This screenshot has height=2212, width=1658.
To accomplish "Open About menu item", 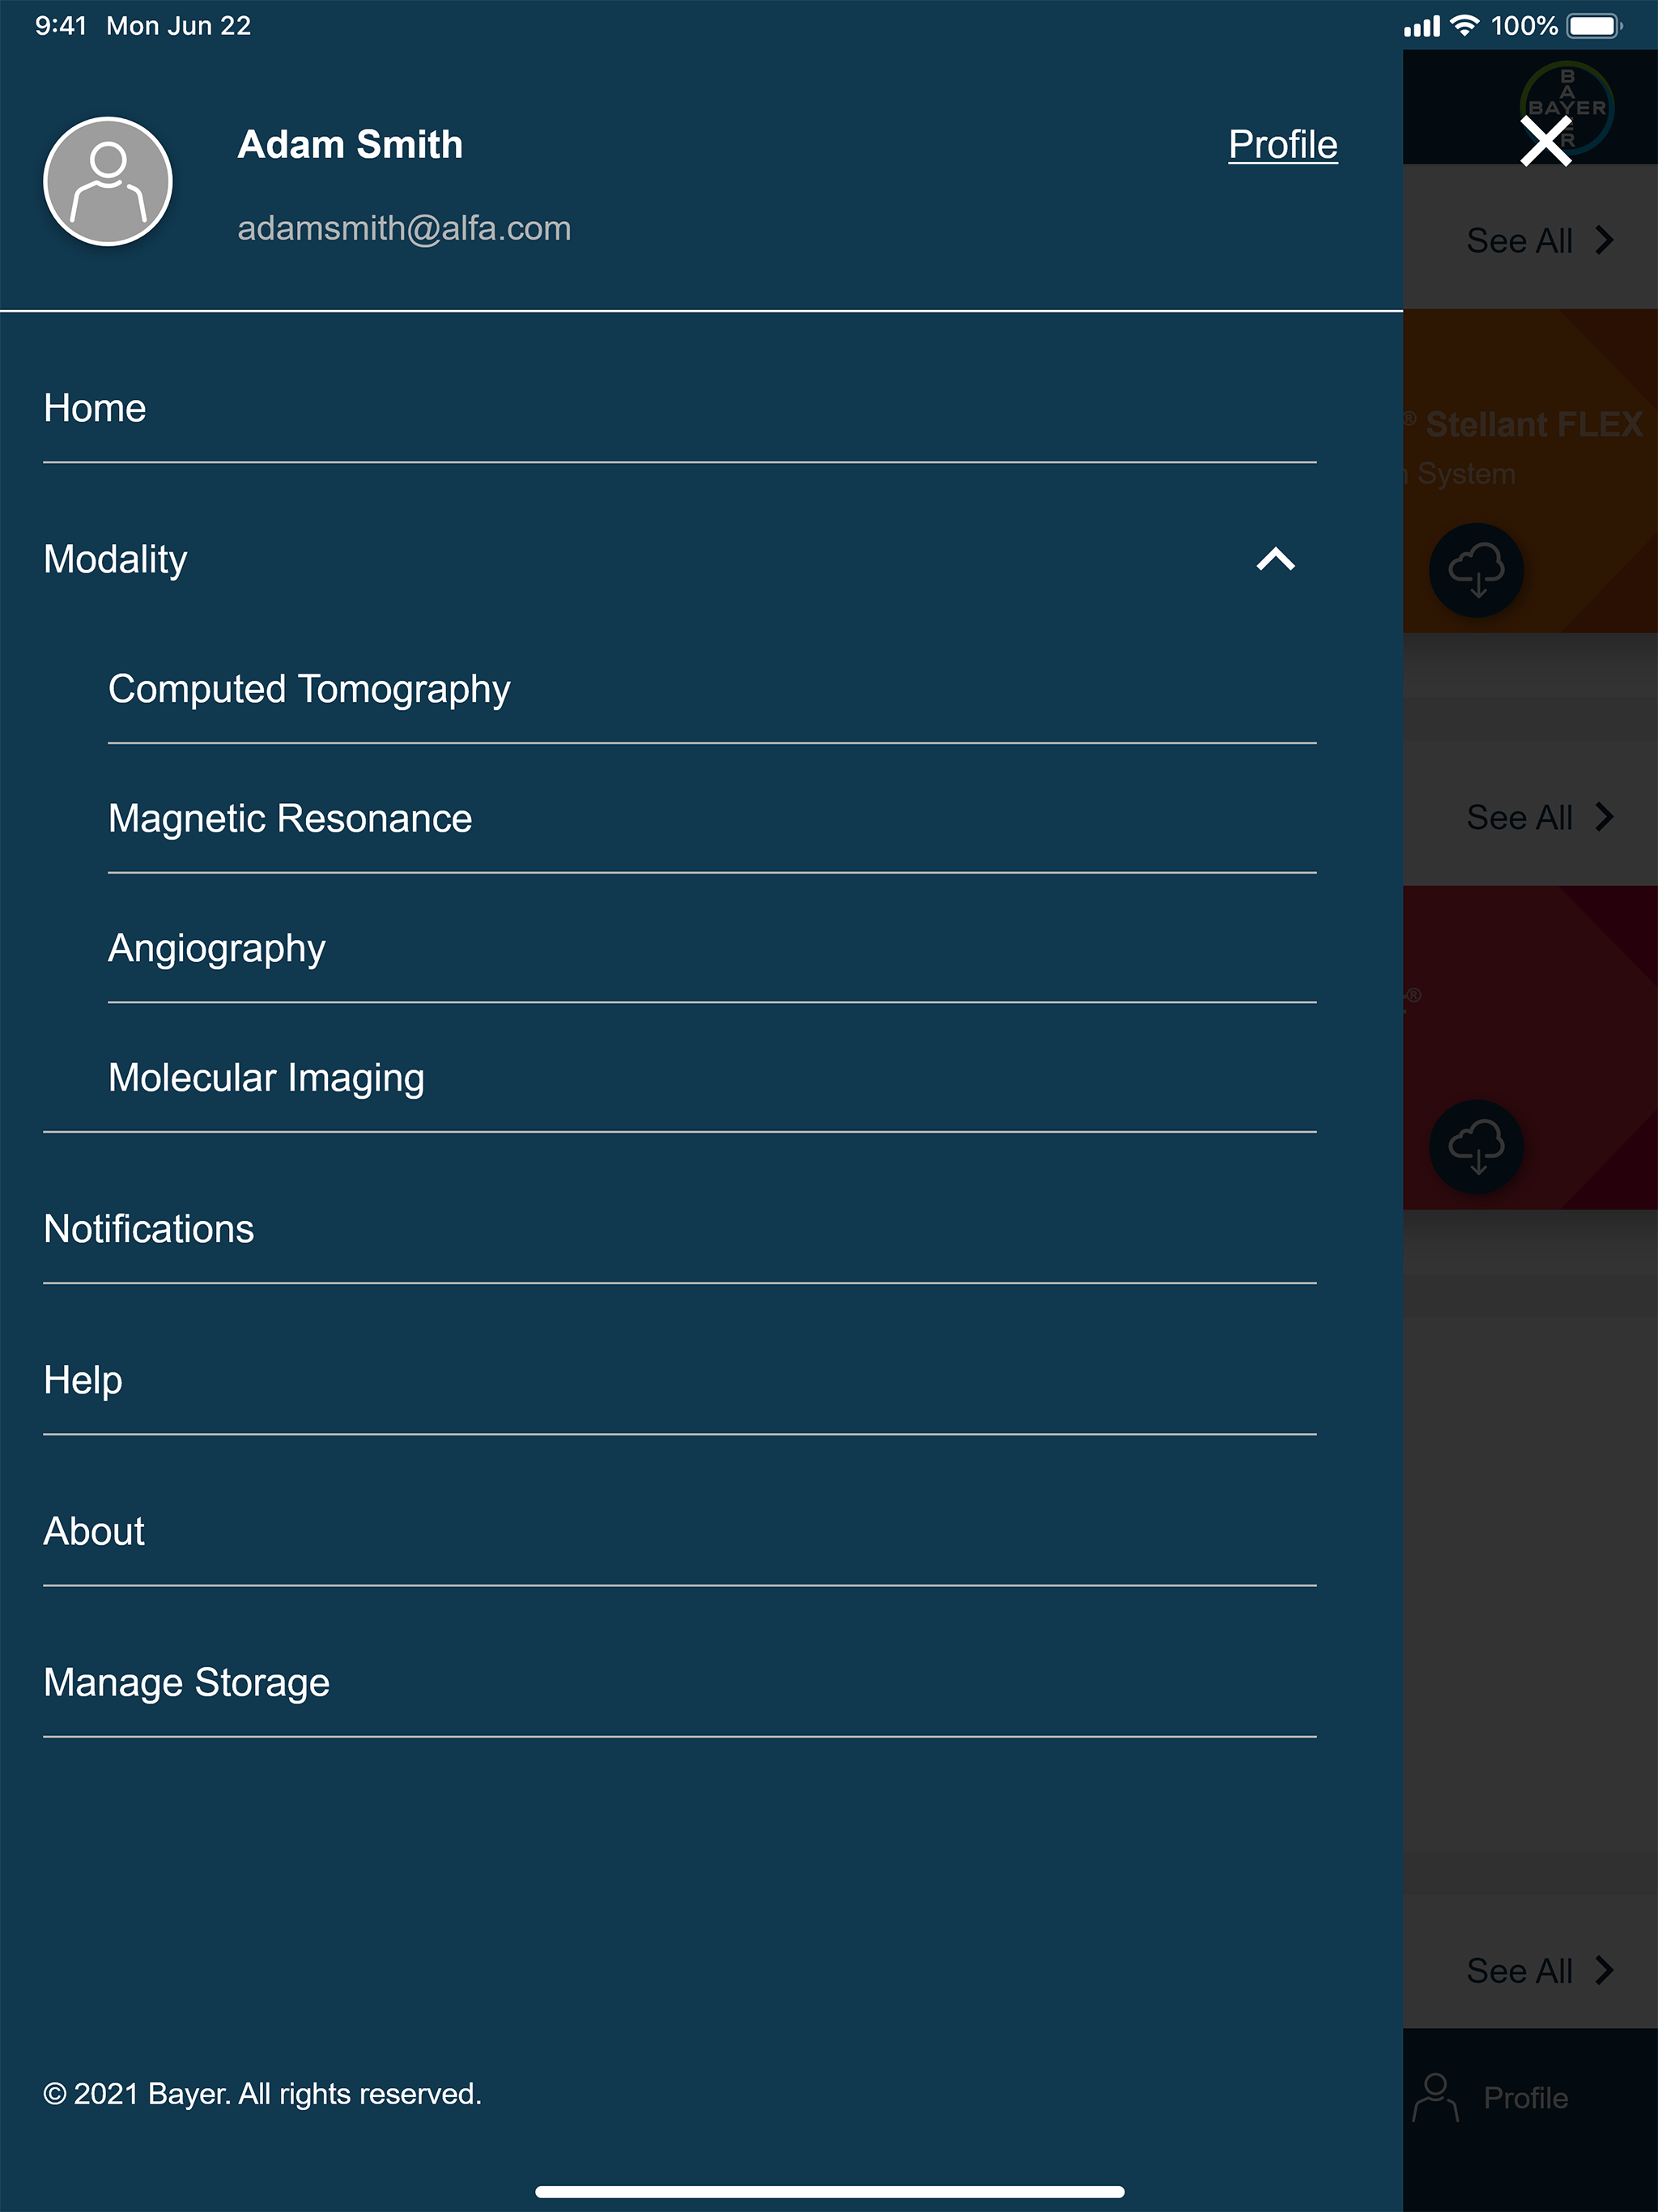I will point(680,1531).
